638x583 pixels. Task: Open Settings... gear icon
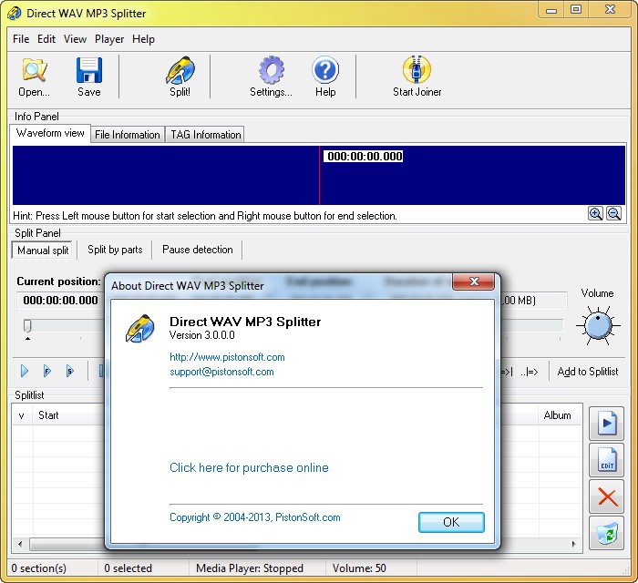point(271,77)
